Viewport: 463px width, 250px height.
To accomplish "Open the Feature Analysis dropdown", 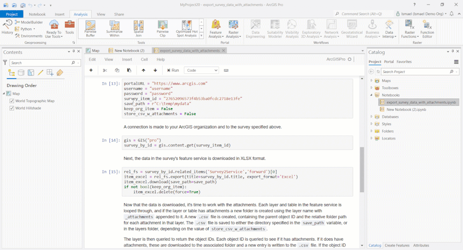I will (x=216, y=29).
